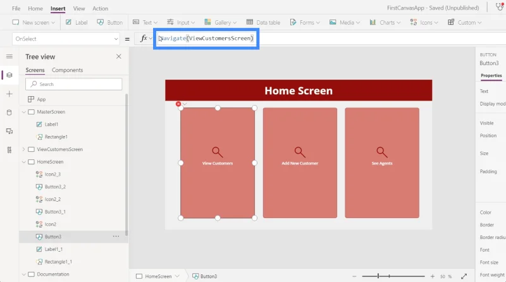Click the View Customers magnifier icon
Image resolution: width=506 pixels, height=282 pixels.
click(x=217, y=152)
